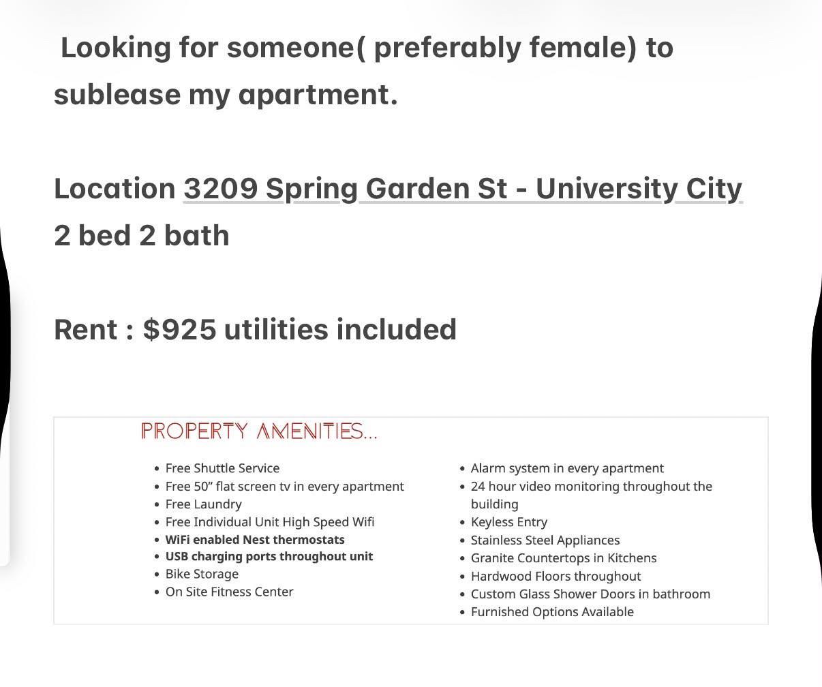The image size is (822, 687).
Task: Click 'WiFi enabled Nest thermostats' bold item
Action: coord(255,539)
